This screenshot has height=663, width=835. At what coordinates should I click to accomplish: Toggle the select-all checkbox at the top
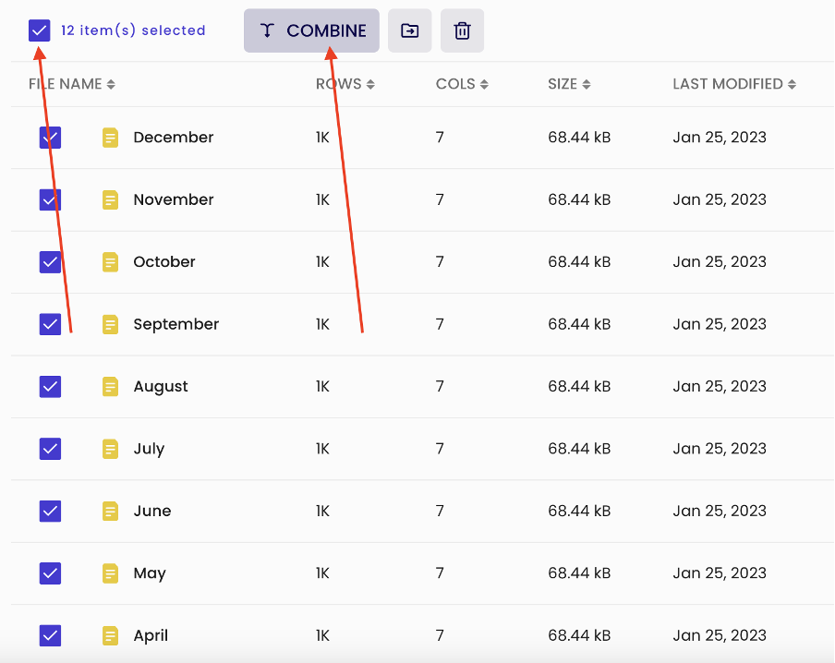(x=39, y=30)
